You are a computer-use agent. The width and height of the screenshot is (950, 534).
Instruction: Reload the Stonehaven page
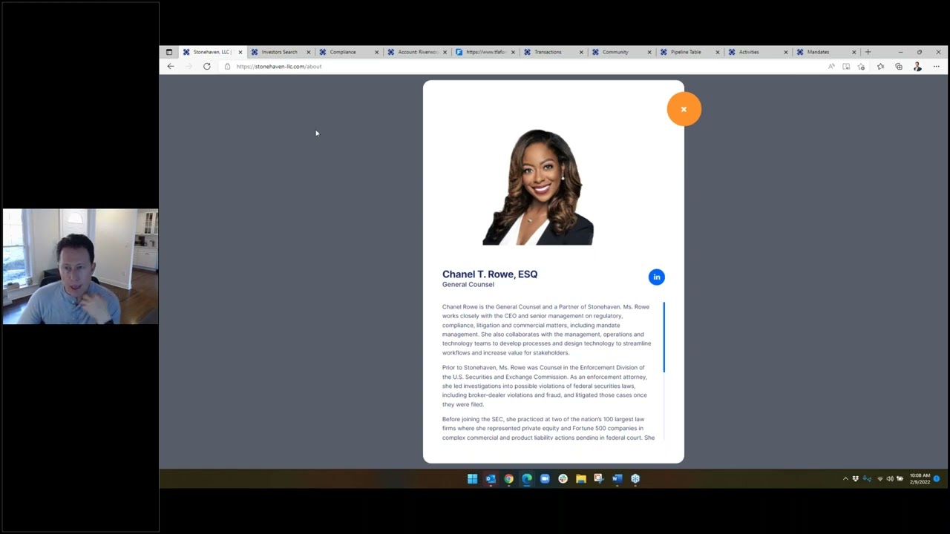207,67
